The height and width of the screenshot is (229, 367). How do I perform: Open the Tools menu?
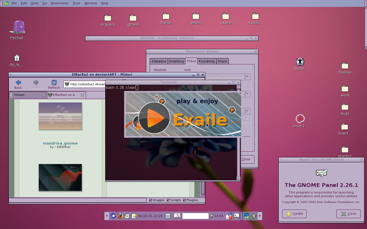77,3
